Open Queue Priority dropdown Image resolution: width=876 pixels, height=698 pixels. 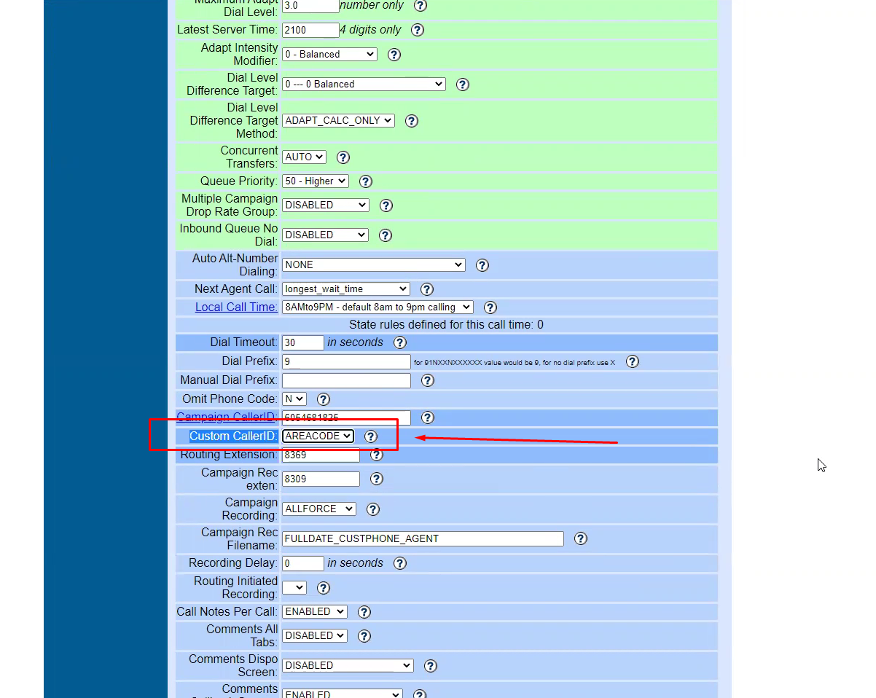pyautogui.click(x=316, y=181)
